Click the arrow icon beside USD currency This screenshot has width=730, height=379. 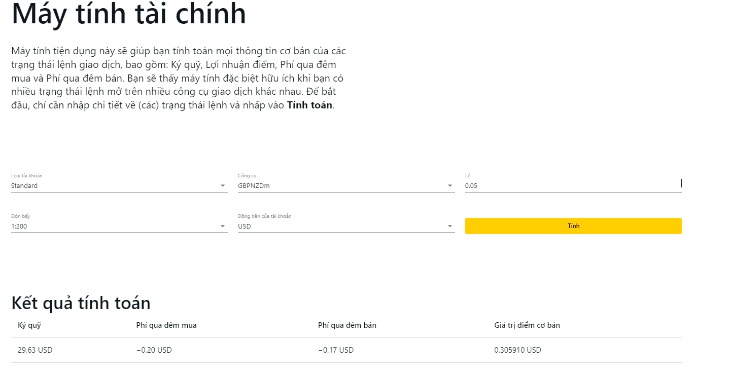click(450, 226)
